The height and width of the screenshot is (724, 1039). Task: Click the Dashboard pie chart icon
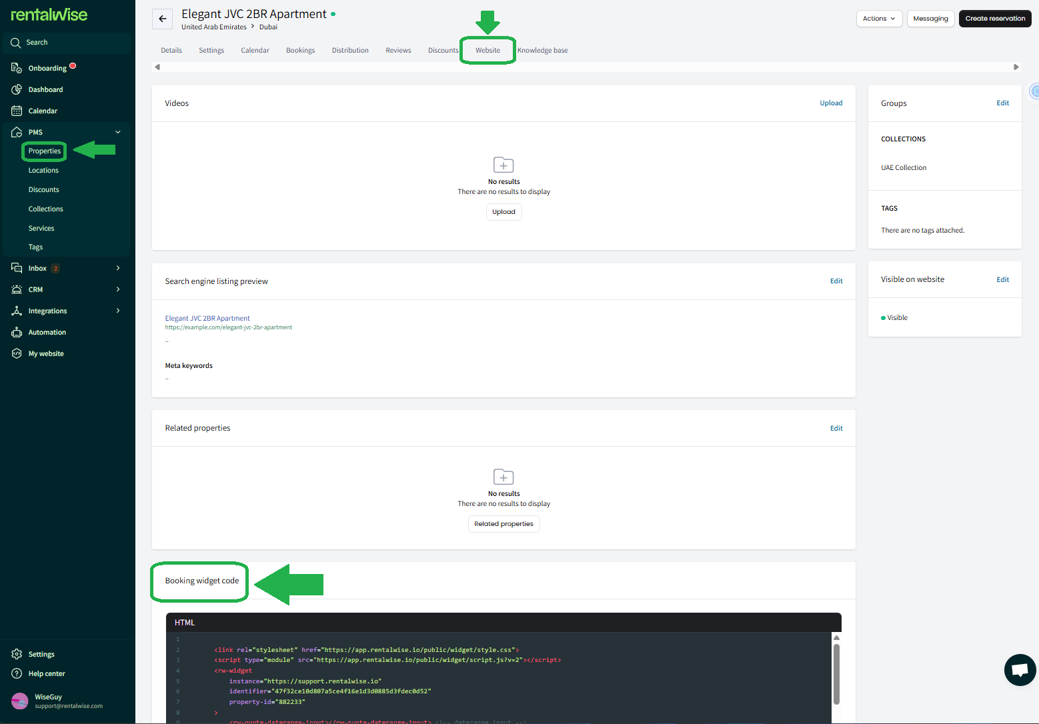tap(17, 89)
